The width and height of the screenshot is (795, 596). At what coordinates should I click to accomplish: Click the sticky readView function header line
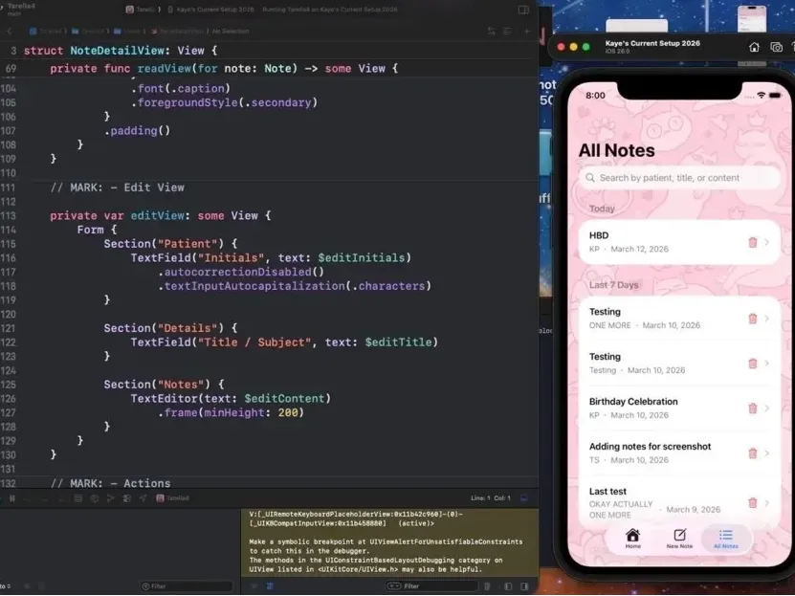[224, 69]
